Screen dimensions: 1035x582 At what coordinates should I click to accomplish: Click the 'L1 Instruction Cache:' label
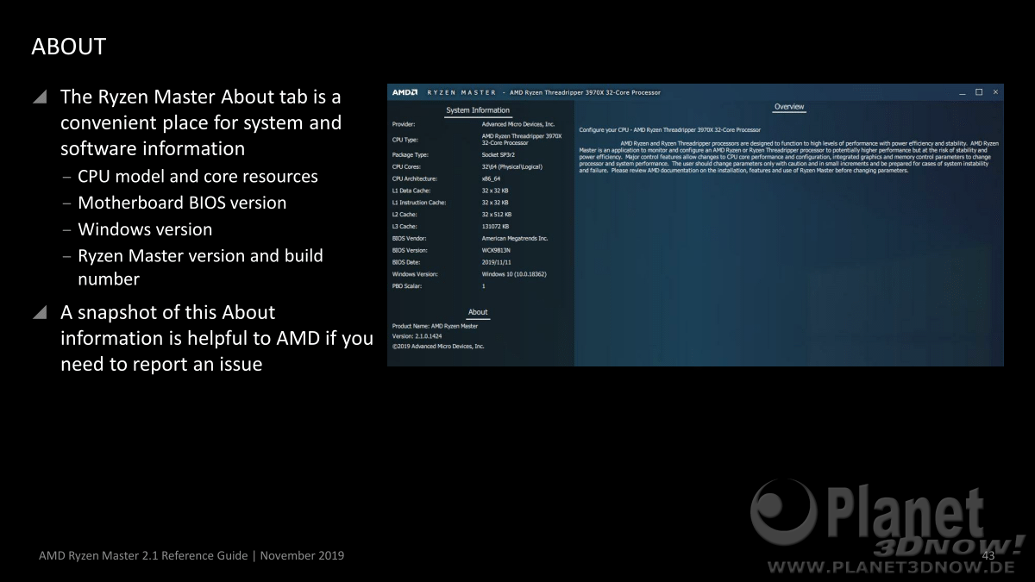click(x=417, y=203)
